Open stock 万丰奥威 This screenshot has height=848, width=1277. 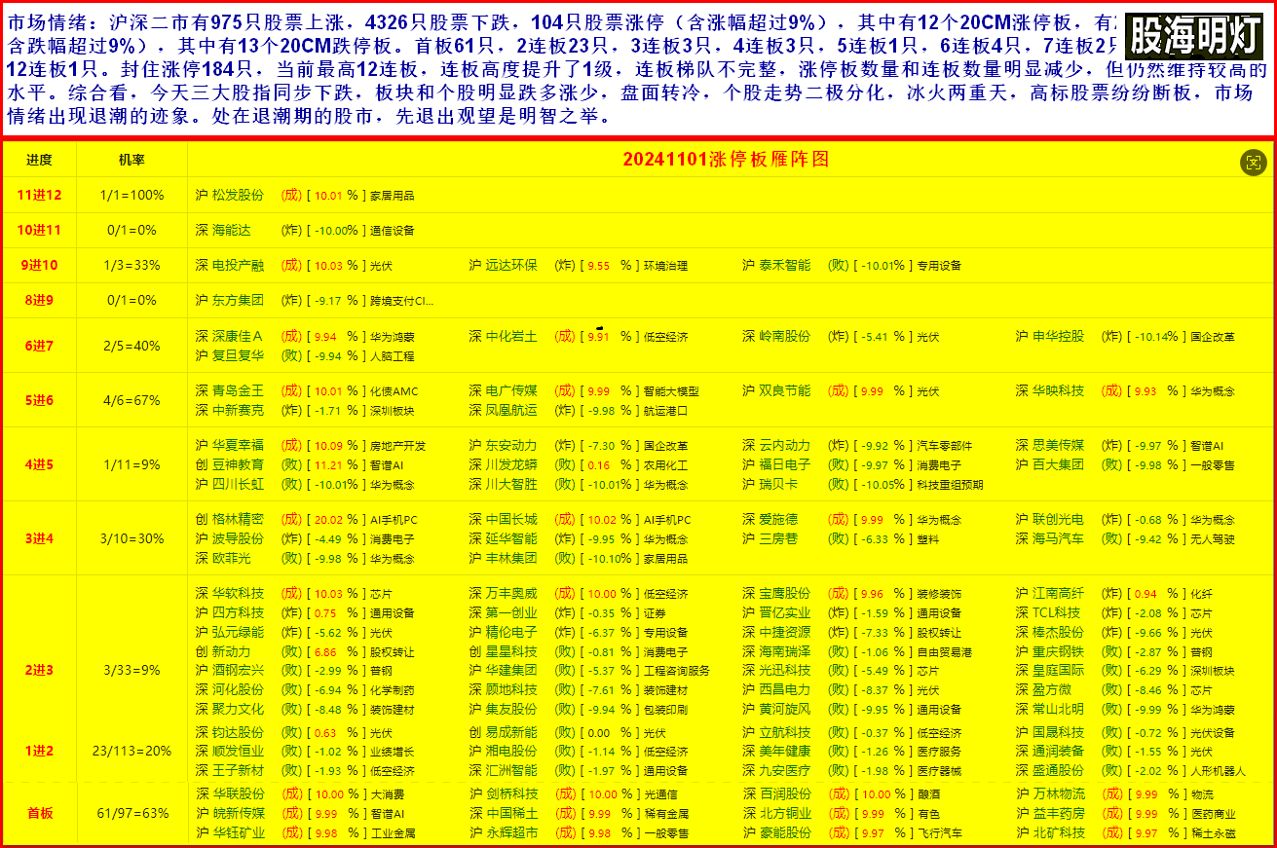[x=511, y=593]
